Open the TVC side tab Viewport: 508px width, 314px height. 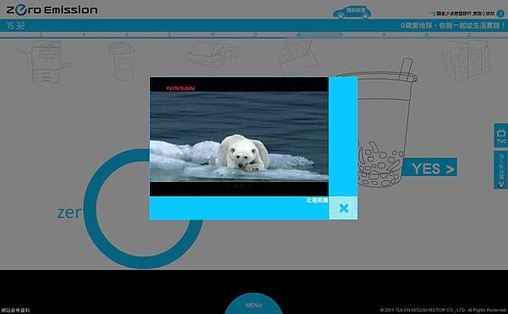(501, 135)
